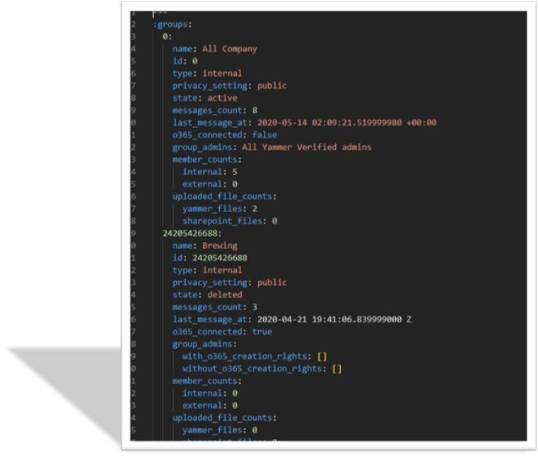Click the 'id: 24205426688' line
The width and height of the screenshot is (538, 458).
click(x=209, y=258)
